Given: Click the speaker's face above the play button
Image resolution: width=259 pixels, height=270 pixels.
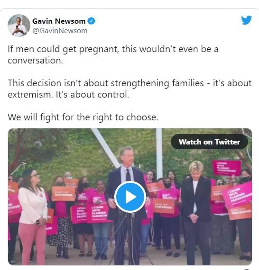Looking at the screenshot, I should (x=127, y=156).
